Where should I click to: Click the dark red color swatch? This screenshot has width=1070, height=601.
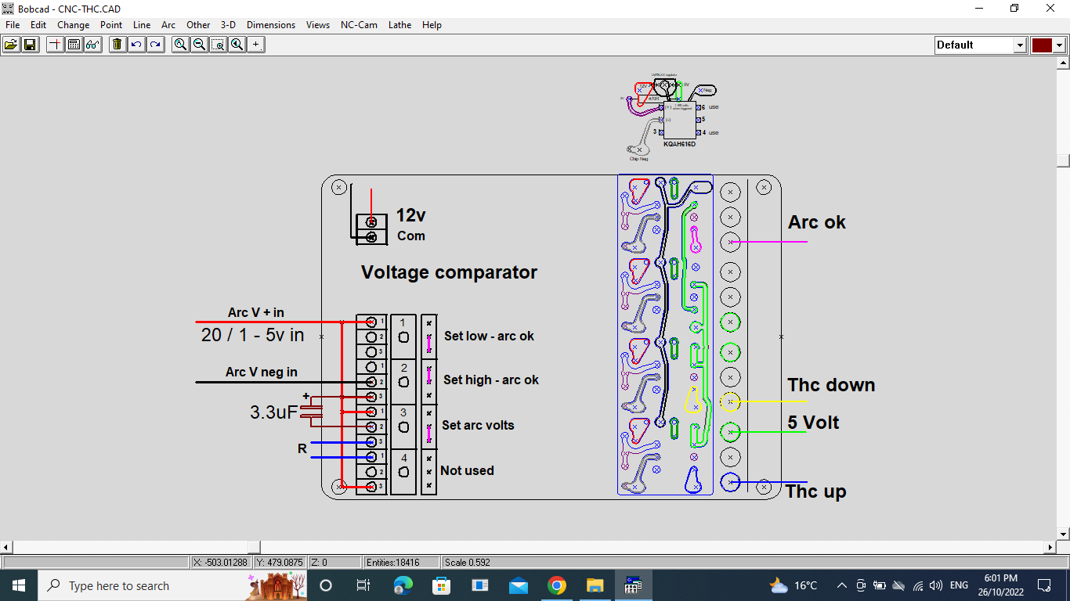tap(1042, 45)
